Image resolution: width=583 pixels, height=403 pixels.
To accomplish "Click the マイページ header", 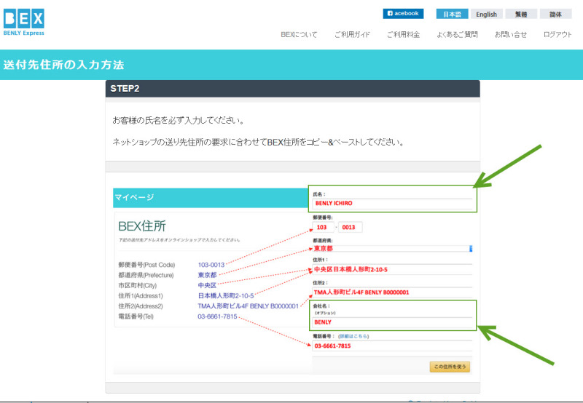I will (x=211, y=197).
